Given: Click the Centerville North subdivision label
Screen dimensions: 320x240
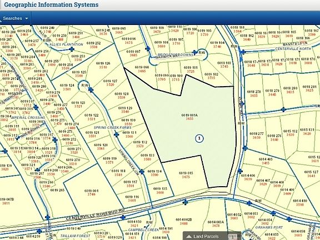Looking at the screenshot, I should click(x=293, y=49).
